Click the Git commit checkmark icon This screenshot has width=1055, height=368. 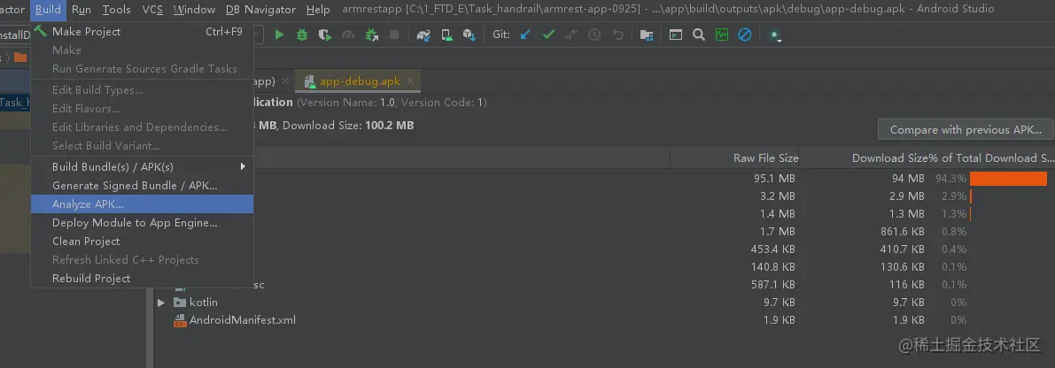pos(548,34)
